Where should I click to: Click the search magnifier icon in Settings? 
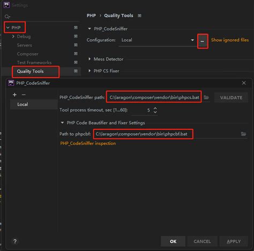pos(8,17)
